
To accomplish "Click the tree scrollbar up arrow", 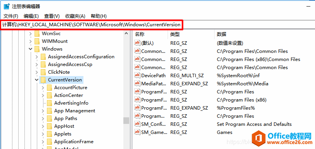I will [x=126, y=34].
